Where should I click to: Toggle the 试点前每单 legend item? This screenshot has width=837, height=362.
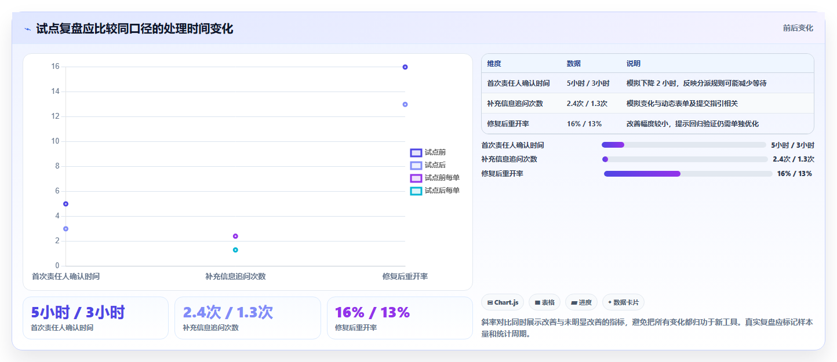click(435, 178)
